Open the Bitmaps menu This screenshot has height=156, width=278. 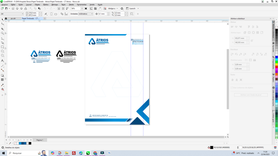click(55, 5)
